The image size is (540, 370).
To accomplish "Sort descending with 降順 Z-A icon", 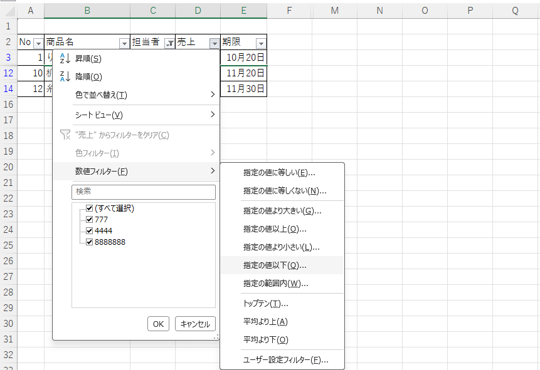I will pyautogui.click(x=65, y=76).
